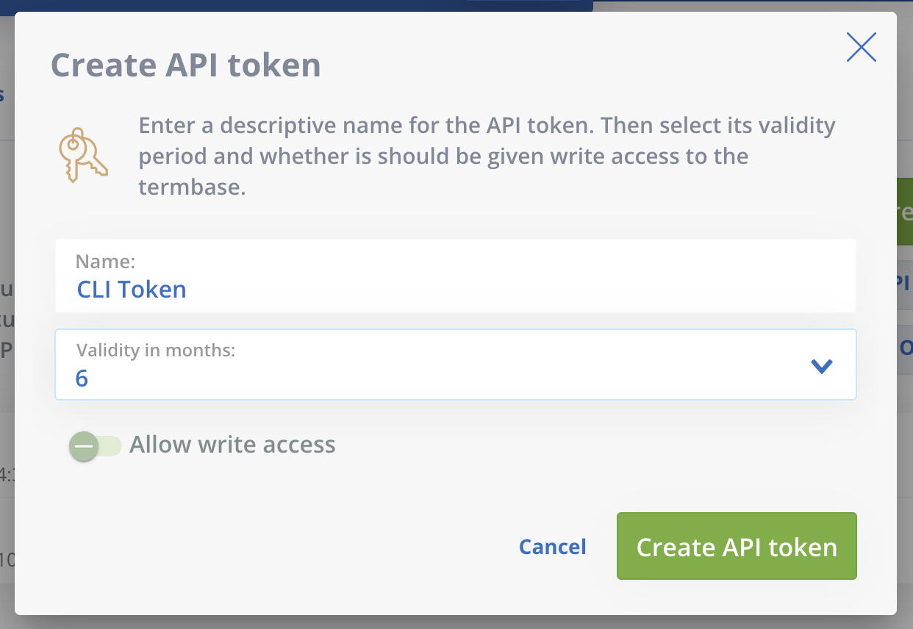
Task: Click the partially visible "PI" tab at right edge
Action: 904,284
